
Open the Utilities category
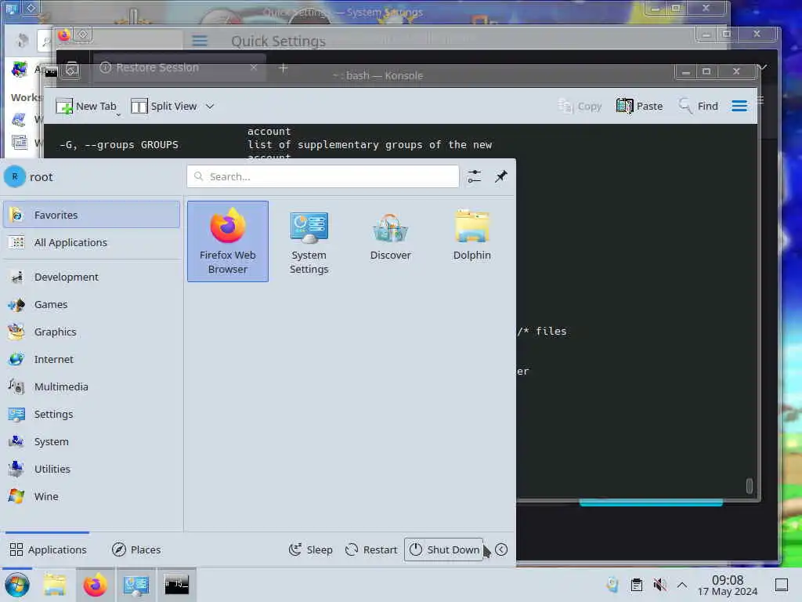pyautogui.click(x=92, y=469)
